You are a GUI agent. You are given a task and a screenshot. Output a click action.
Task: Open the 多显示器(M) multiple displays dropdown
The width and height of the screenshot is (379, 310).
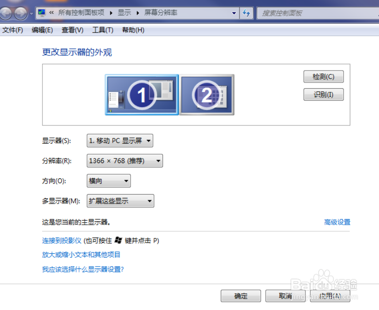(120, 201)
